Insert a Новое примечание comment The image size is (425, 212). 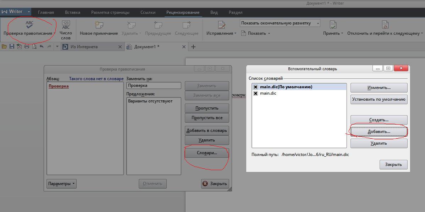(x=99, y=25)
